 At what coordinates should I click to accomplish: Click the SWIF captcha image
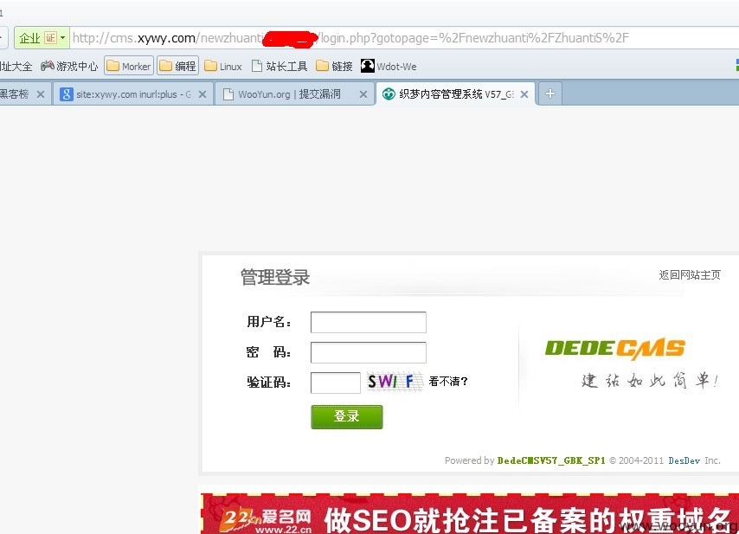coord(395,382)
